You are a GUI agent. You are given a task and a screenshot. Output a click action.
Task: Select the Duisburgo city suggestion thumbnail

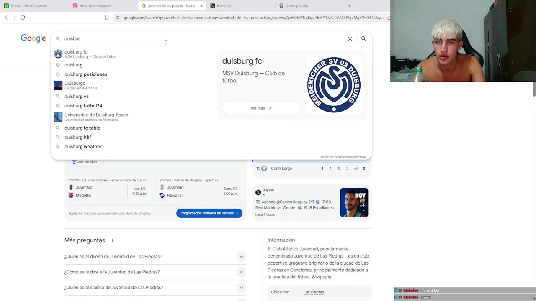(58, 85)
